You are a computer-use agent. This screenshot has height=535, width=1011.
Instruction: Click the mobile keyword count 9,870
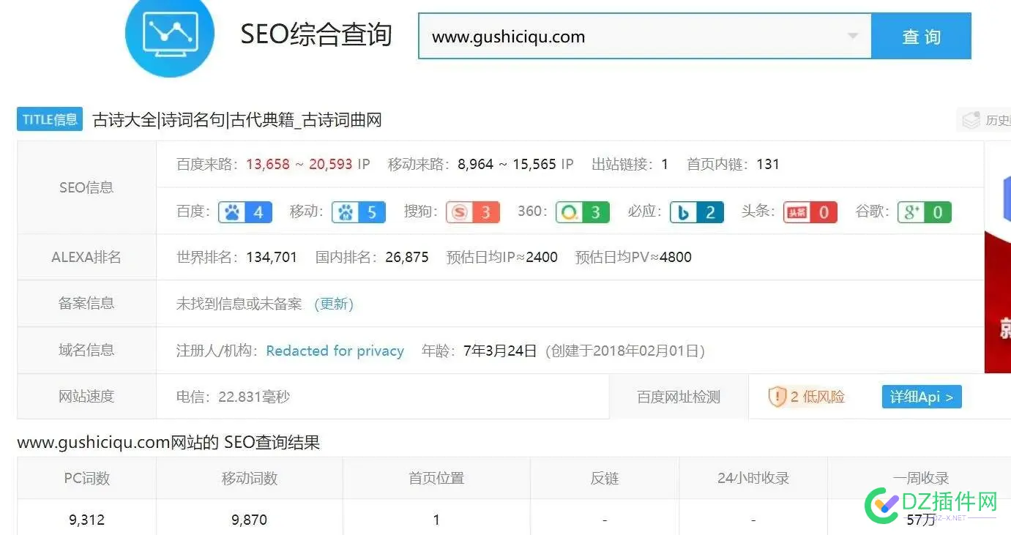pos(249,520)
